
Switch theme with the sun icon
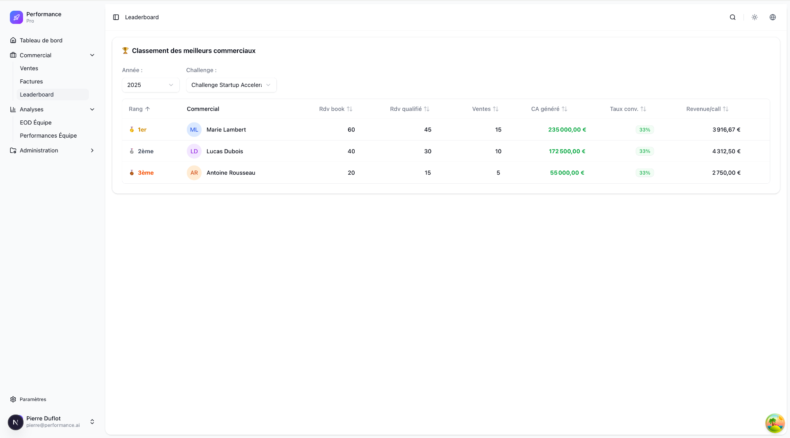(x=754, y=17)
